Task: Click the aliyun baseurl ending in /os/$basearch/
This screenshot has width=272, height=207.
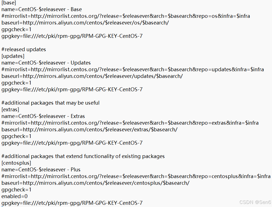Action: [x=85, y=23]
